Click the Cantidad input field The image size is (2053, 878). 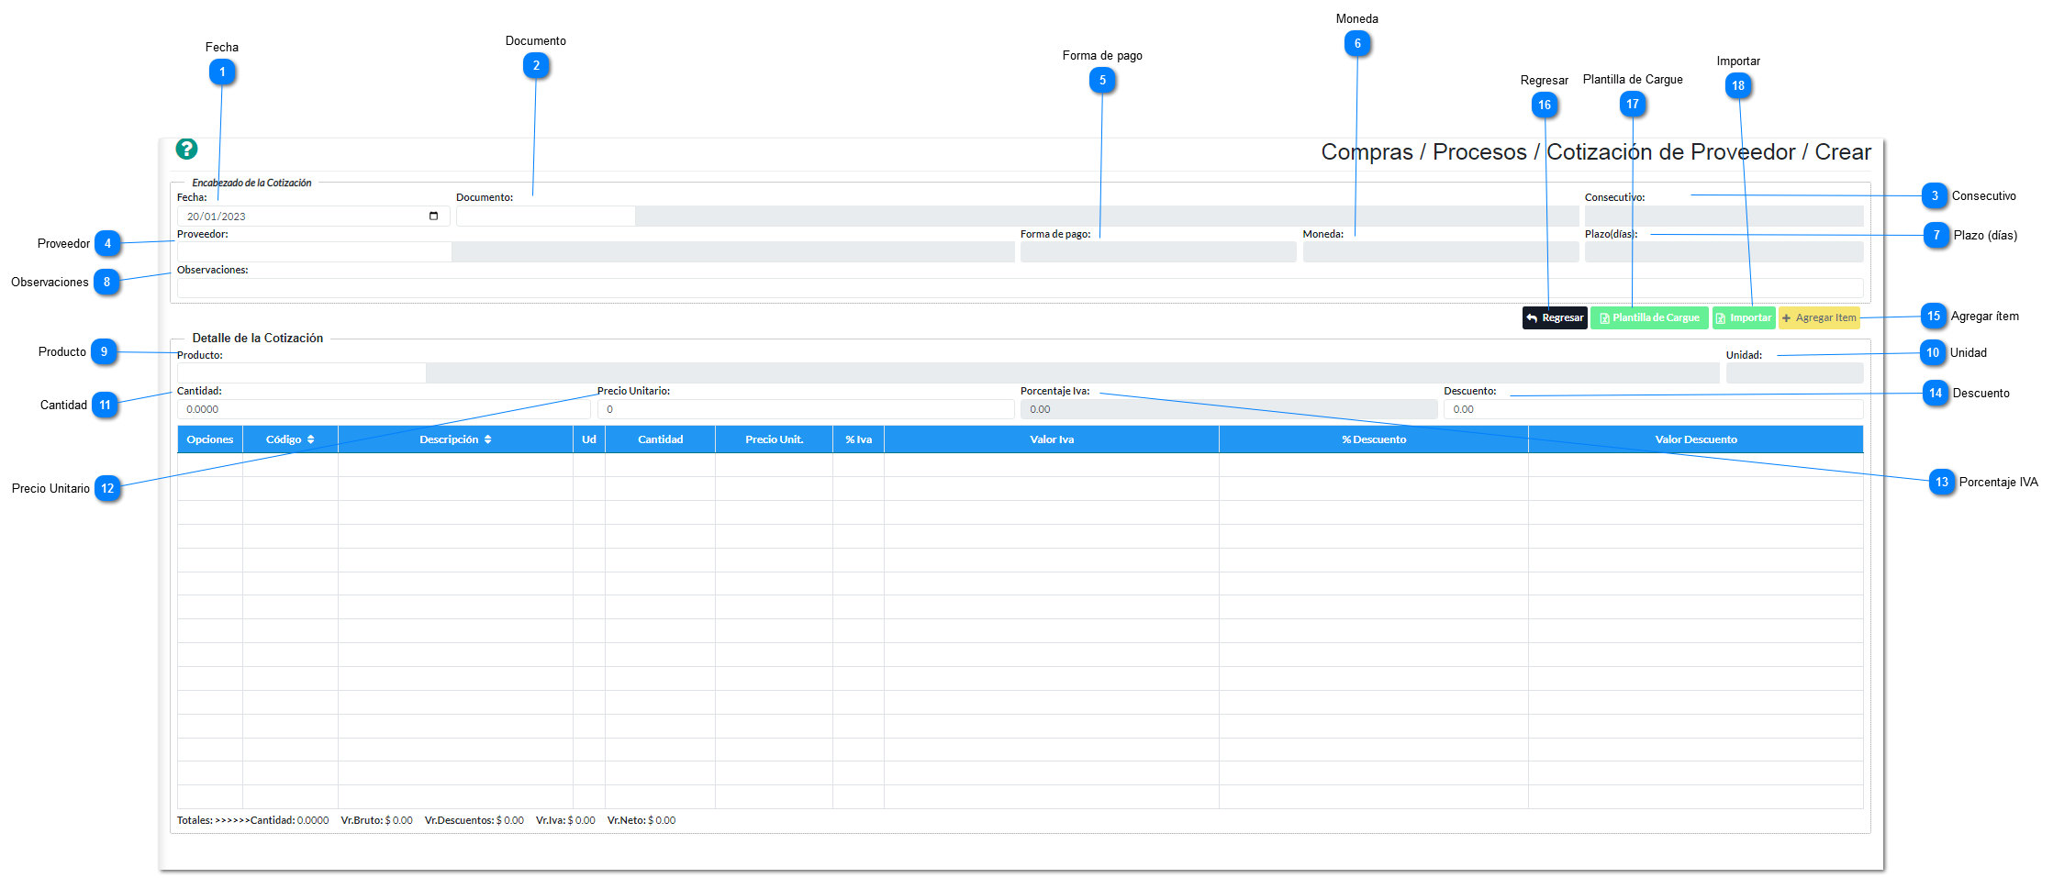[x=384, y=409]
